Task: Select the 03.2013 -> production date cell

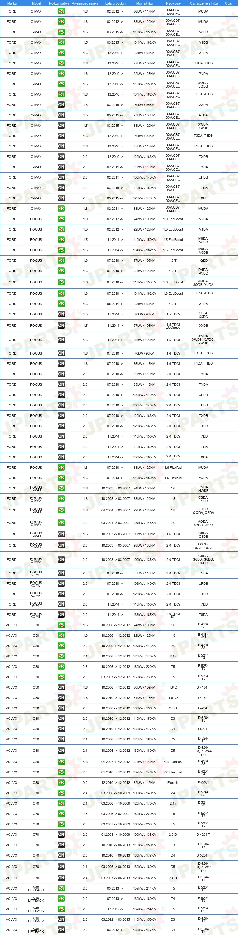Action: click(115, 889)
